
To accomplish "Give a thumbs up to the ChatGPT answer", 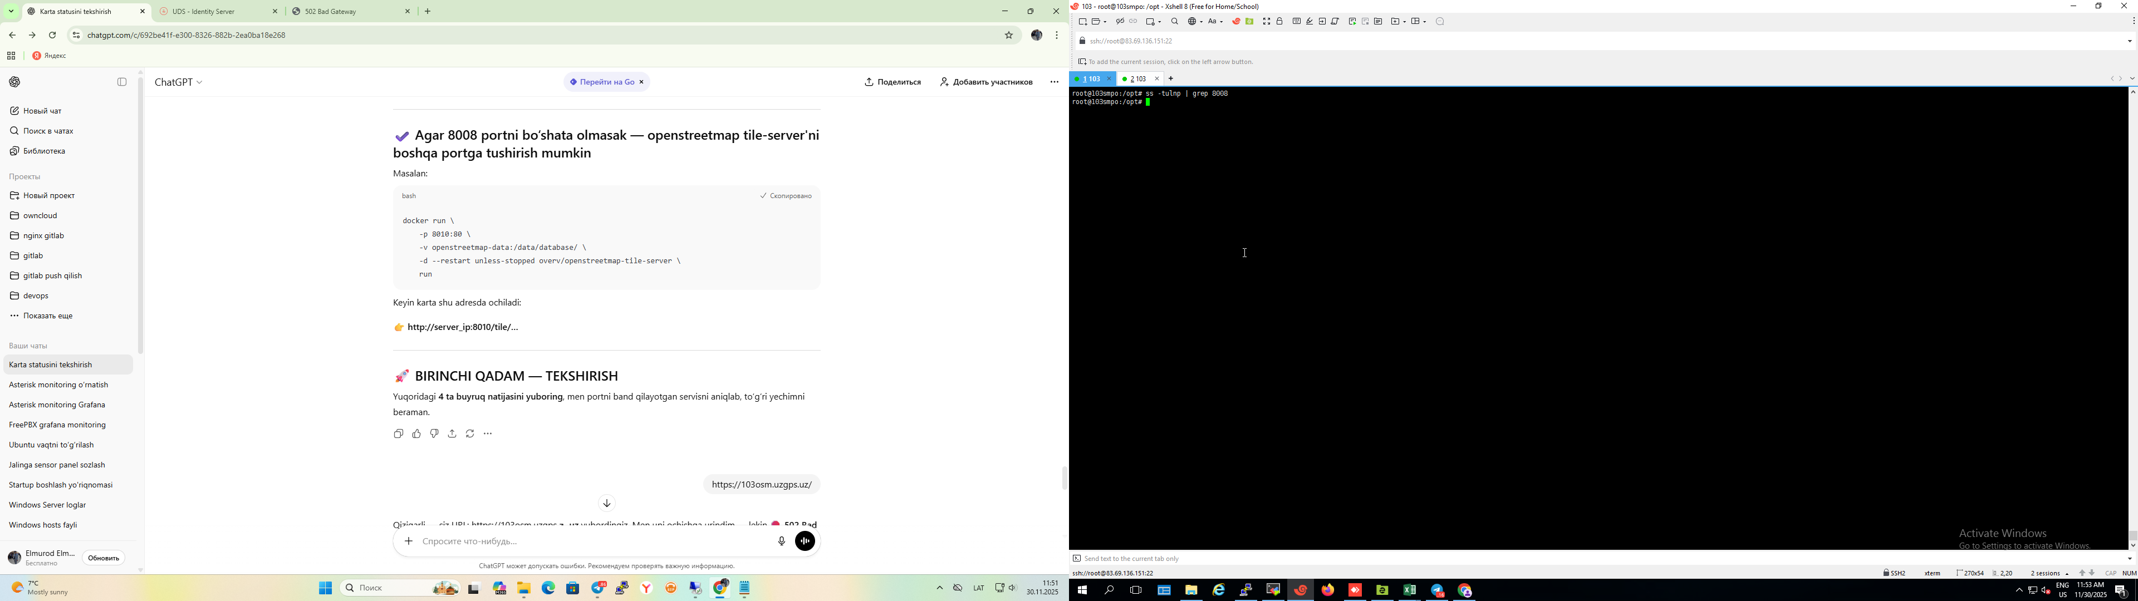I will click(x=416, y=433).
